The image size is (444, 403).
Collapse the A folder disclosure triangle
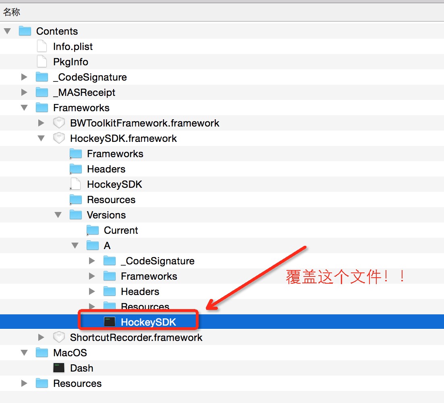pyautogui.click(x=75, y=245)
